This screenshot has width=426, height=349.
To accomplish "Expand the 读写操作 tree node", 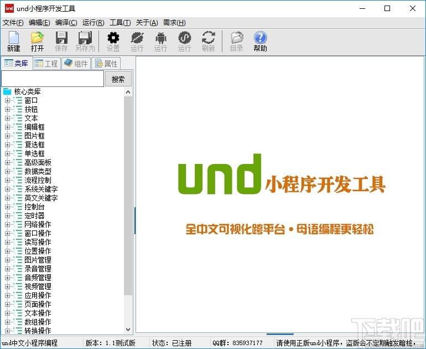I will pyautogui.click(x=7, y=243).
